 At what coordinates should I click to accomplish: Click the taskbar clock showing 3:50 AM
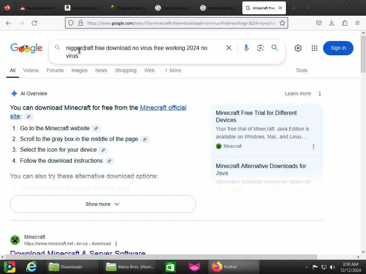[350, 267]
